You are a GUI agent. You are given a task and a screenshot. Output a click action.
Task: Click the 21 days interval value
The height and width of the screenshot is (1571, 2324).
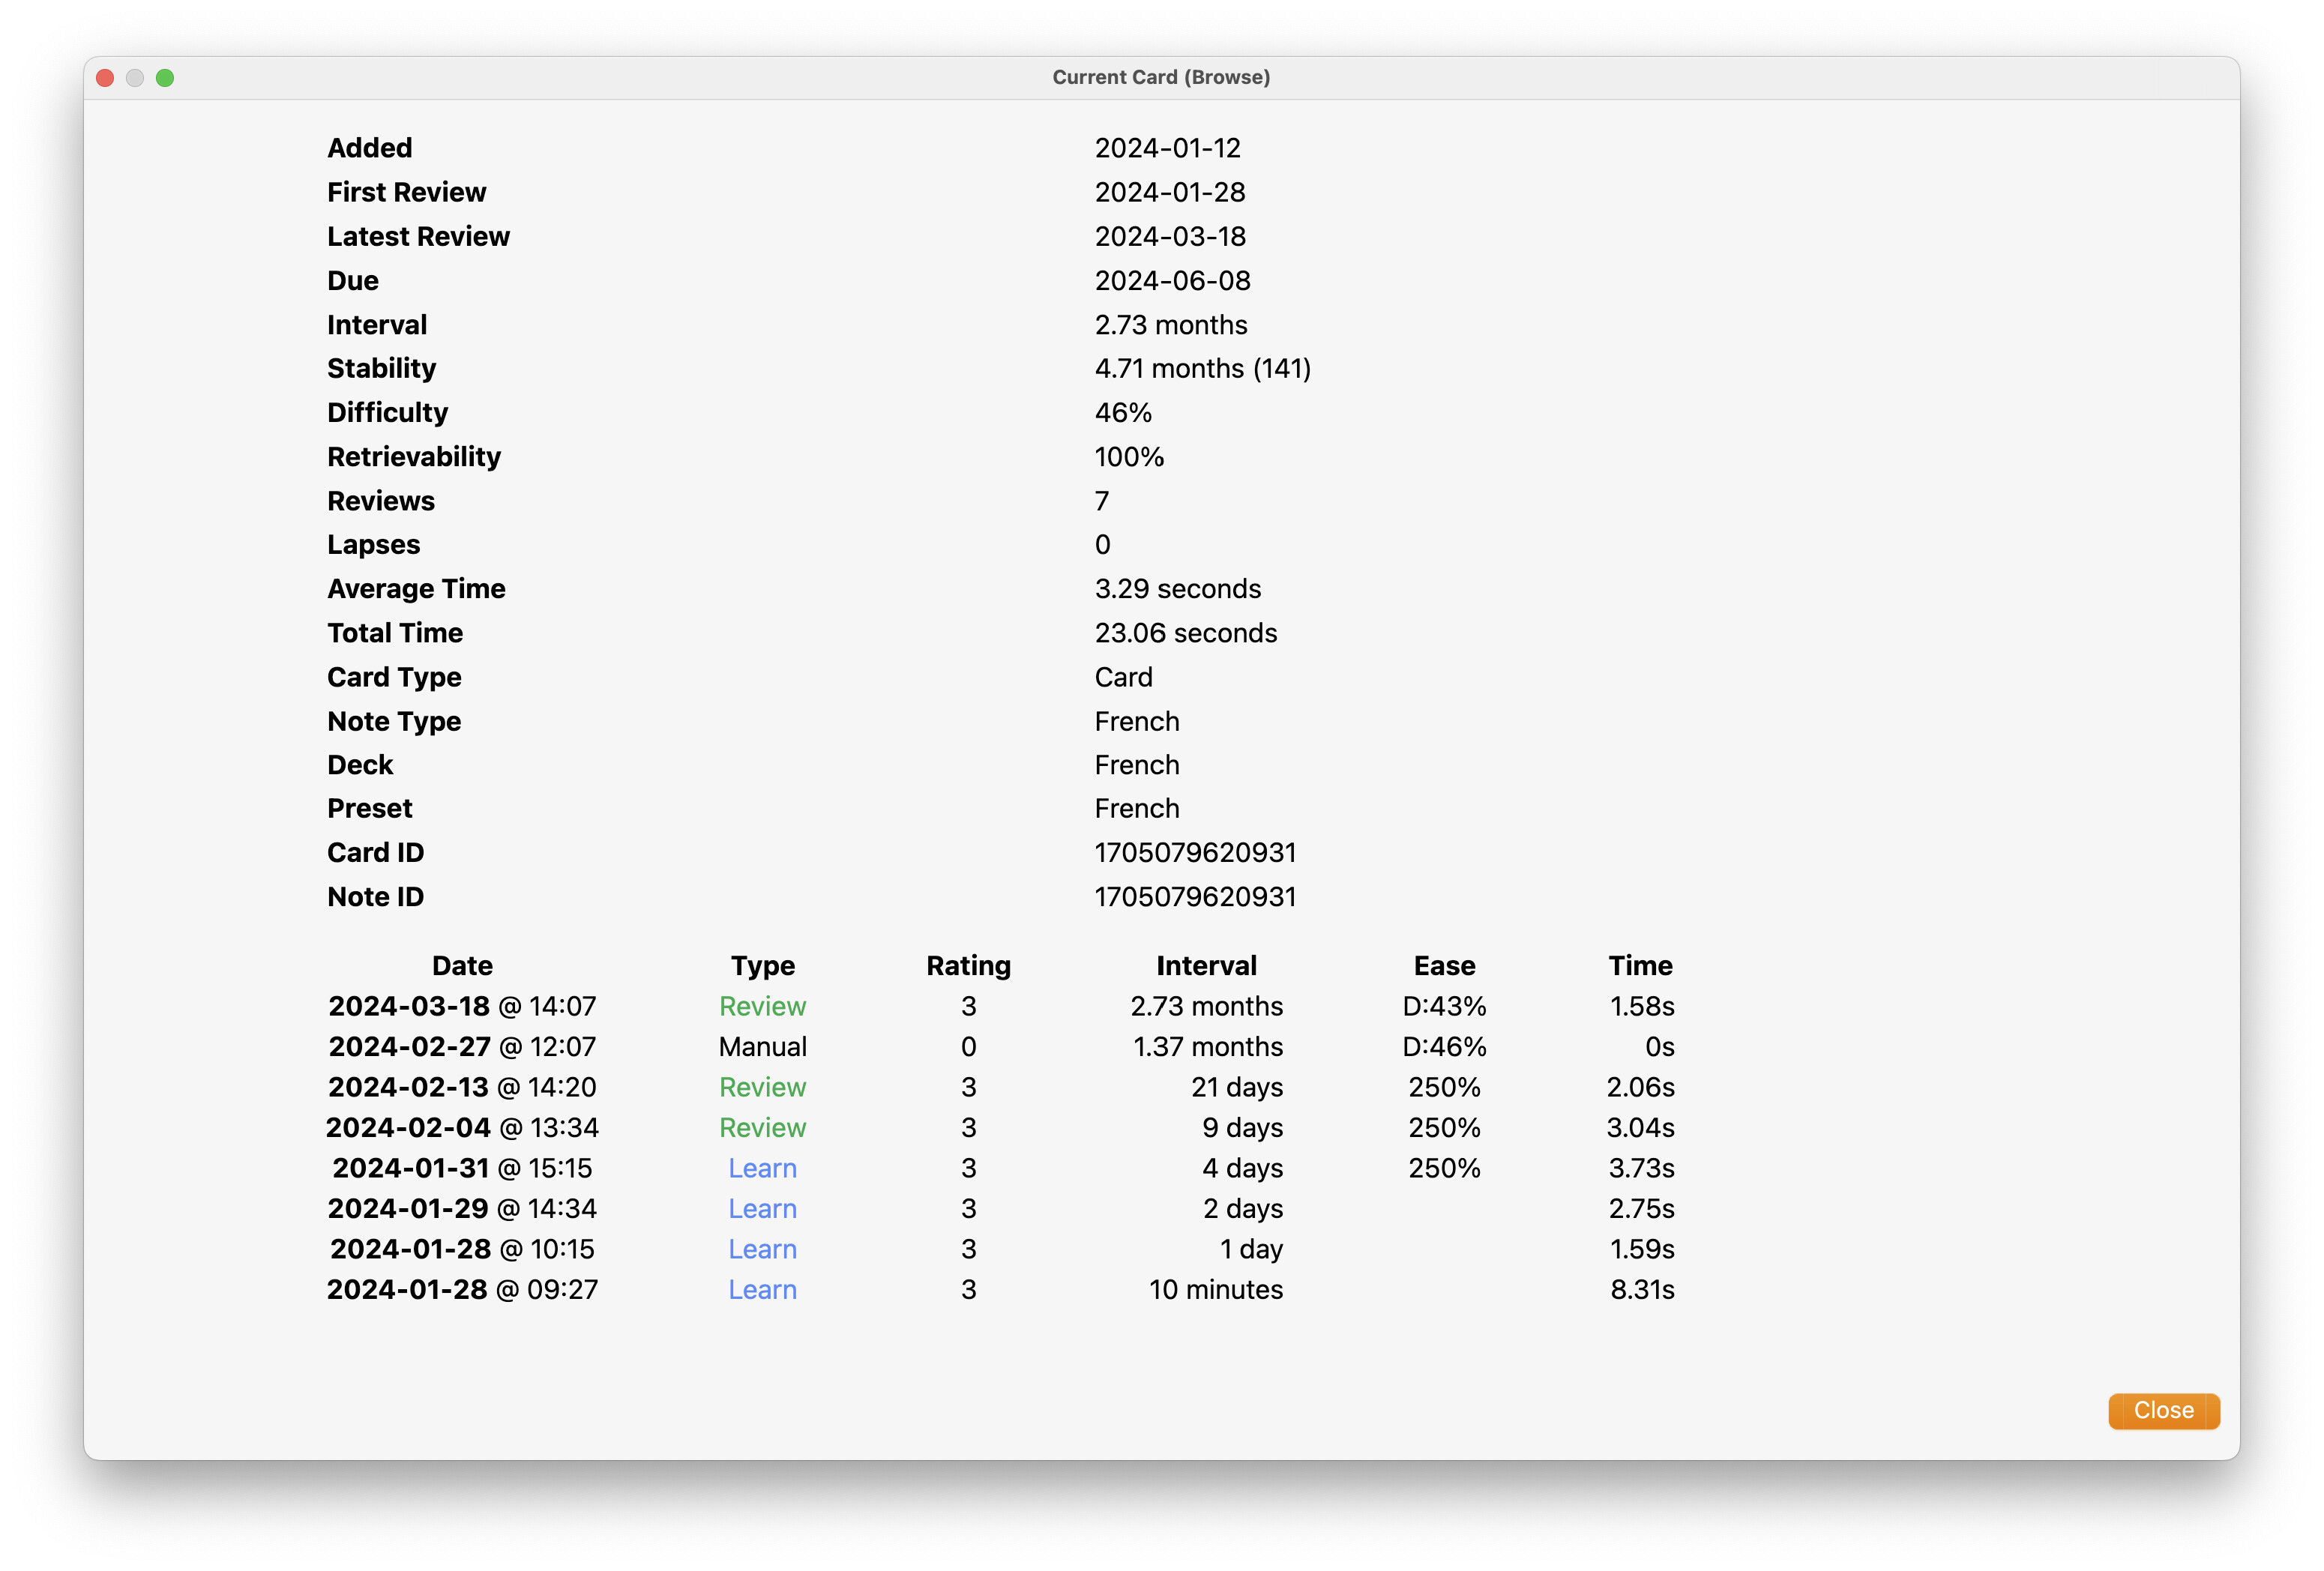[1236, 1087]
